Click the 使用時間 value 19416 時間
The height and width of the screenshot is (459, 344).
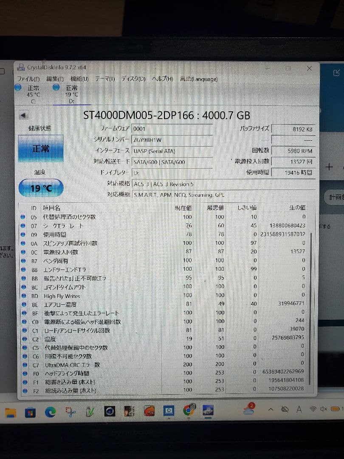[x=293, y=173]
